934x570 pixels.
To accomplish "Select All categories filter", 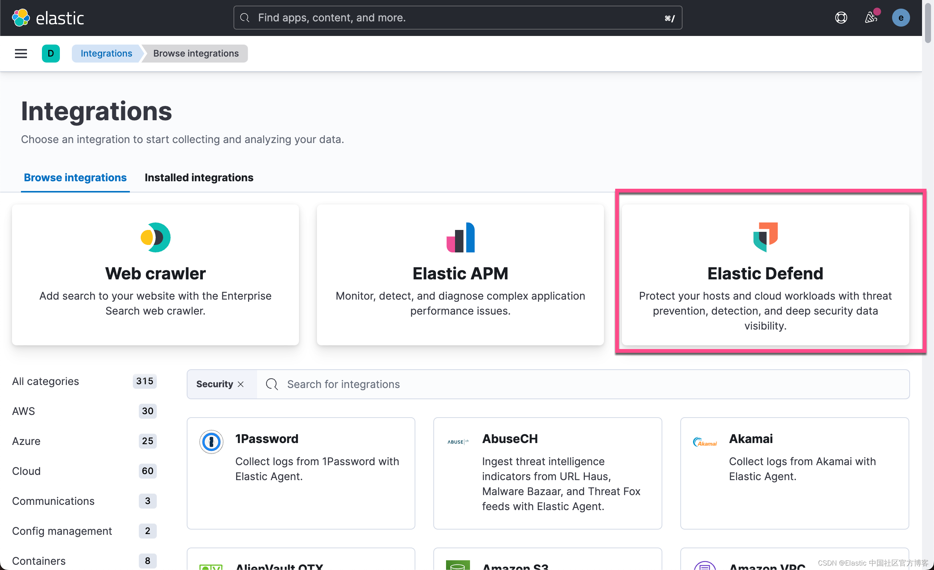I will [84, 381].
